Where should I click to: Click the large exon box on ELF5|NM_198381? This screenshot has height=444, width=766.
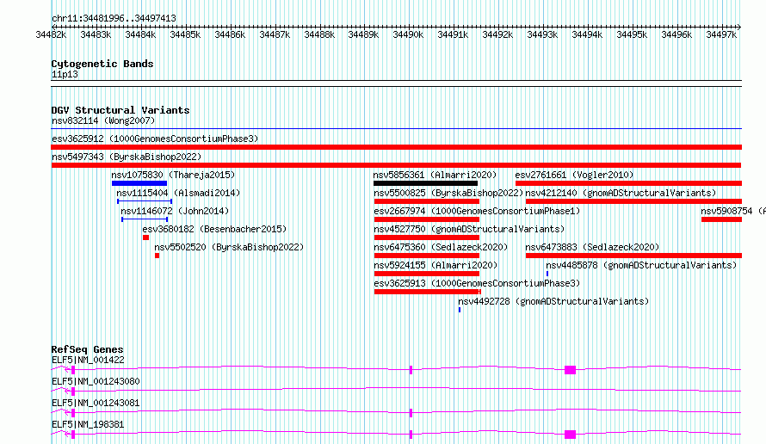pyautogui.click(x=570, y=435)
